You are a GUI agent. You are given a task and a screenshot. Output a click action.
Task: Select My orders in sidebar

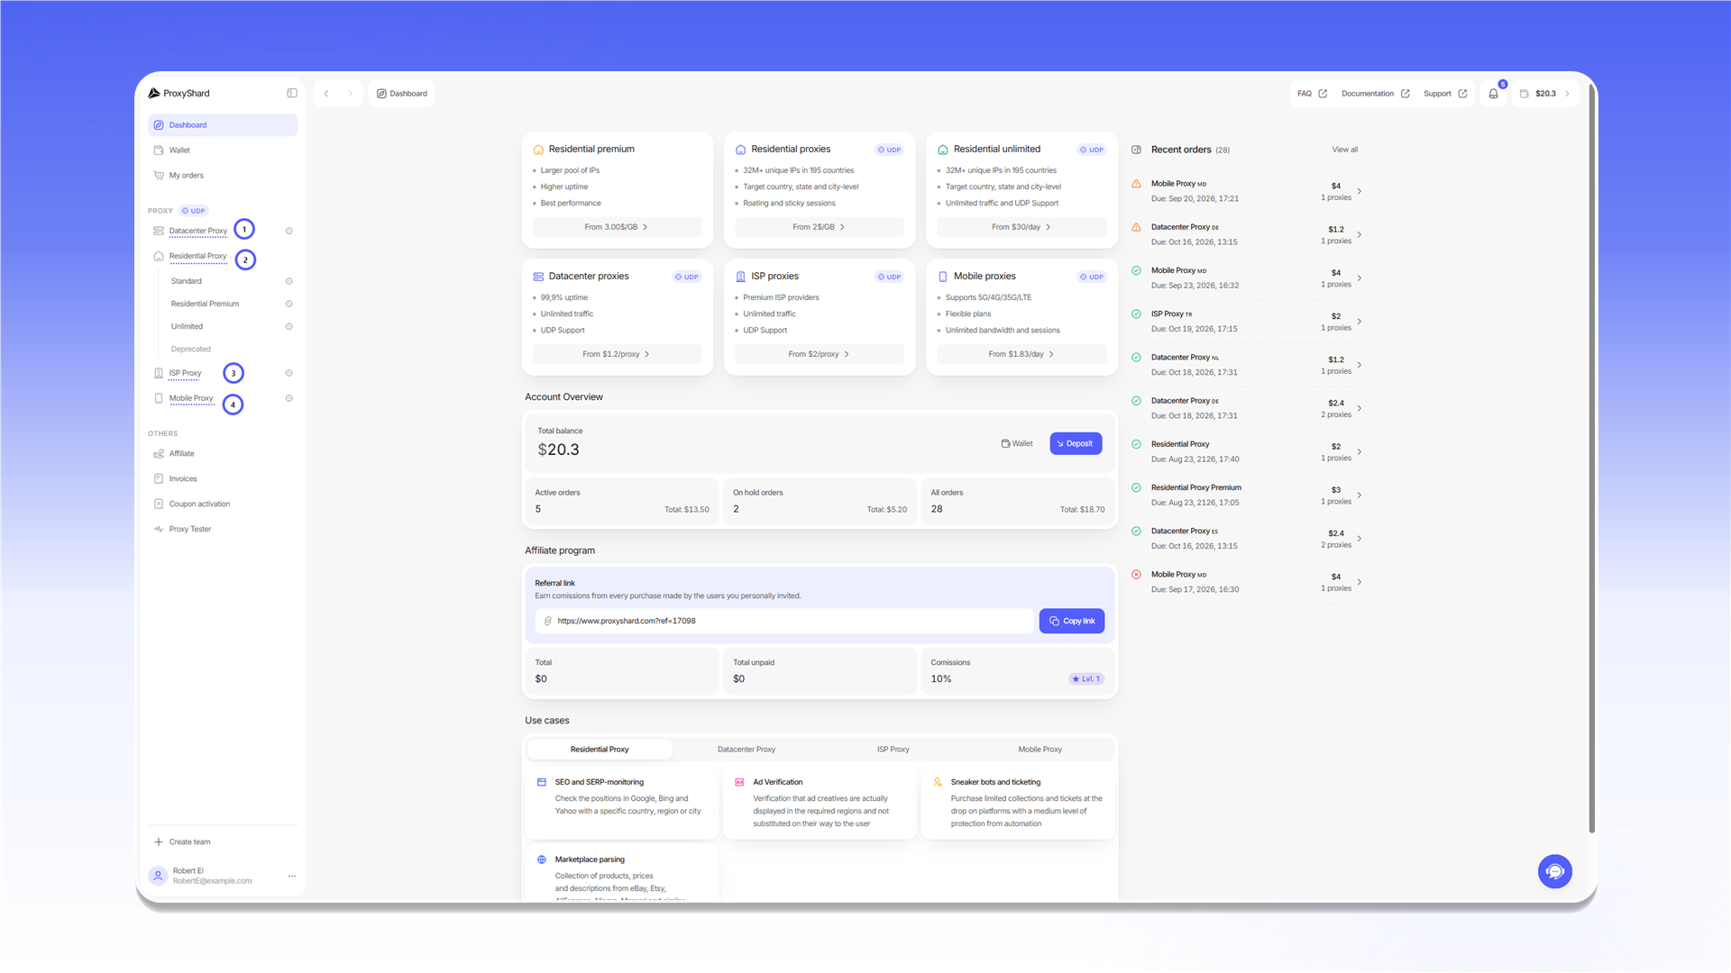point(187,176)
